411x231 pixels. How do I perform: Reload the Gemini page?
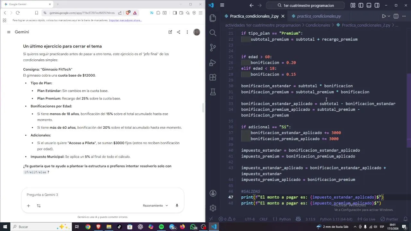18,13
